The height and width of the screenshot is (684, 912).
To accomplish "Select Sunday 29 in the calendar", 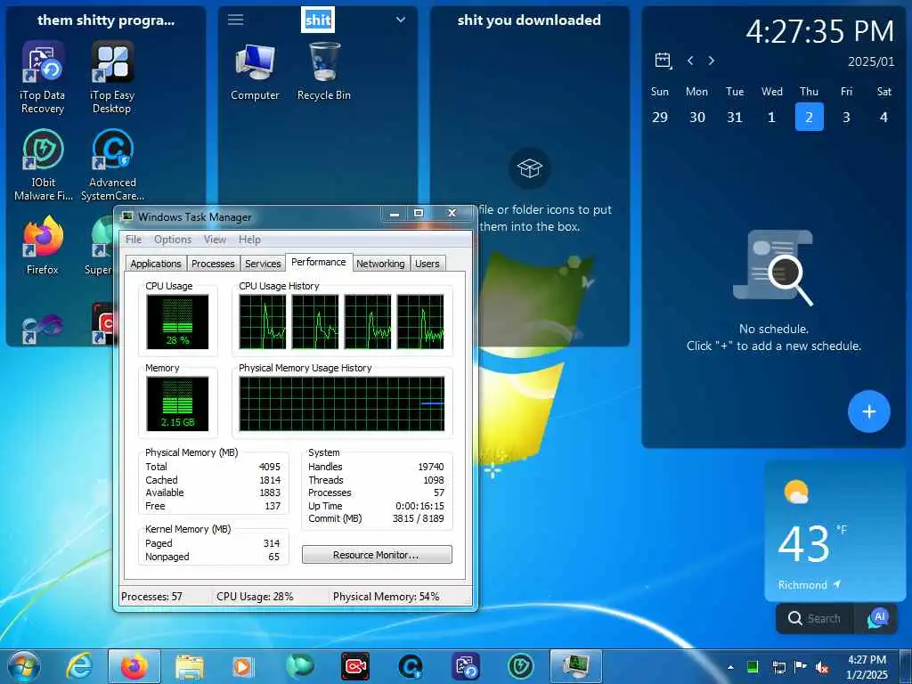I will [x=660, y=117].
